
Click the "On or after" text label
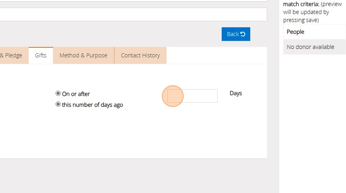tap(76, 94)
